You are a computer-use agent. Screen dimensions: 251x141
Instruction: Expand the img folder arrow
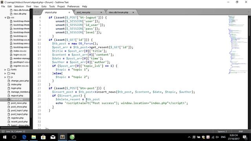5,73
